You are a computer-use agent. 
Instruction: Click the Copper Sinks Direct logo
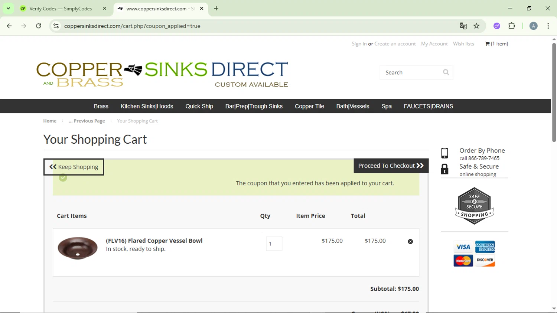tap(162, 74)
